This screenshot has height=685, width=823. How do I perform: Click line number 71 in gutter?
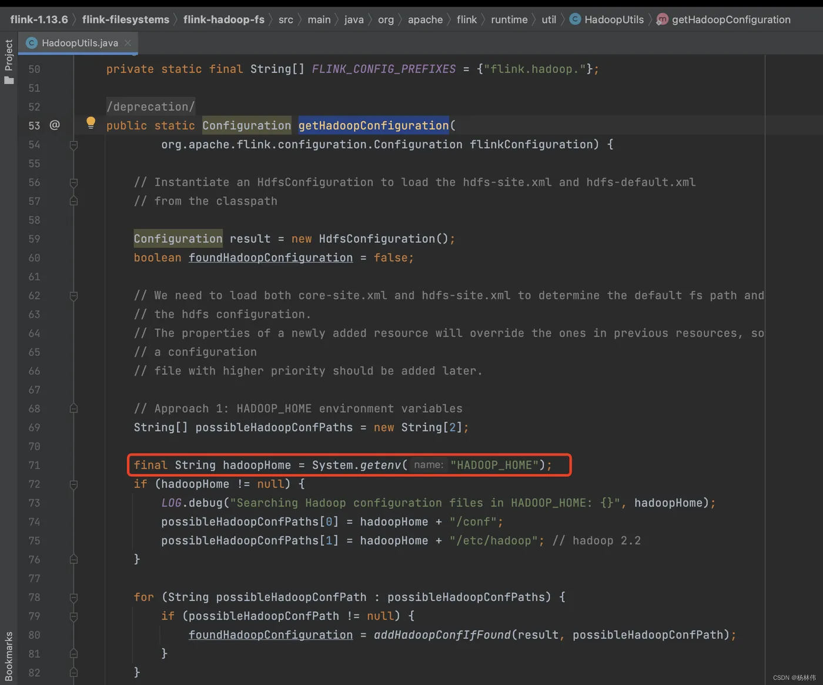[34, 465]
